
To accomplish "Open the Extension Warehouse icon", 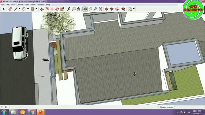I will click(112, 9).
